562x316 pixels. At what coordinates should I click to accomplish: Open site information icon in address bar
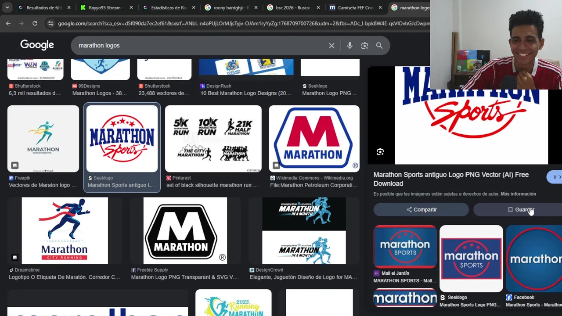tap(50, 23)
